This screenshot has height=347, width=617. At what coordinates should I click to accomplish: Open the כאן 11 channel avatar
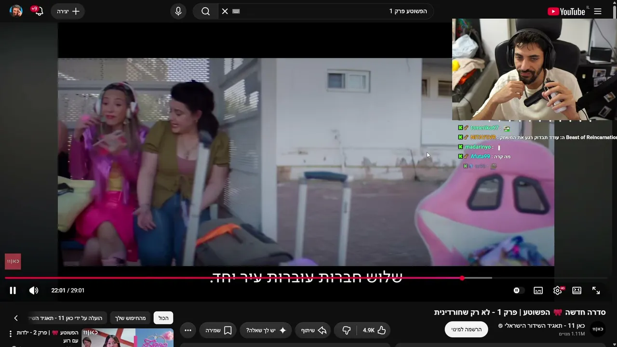598,329
